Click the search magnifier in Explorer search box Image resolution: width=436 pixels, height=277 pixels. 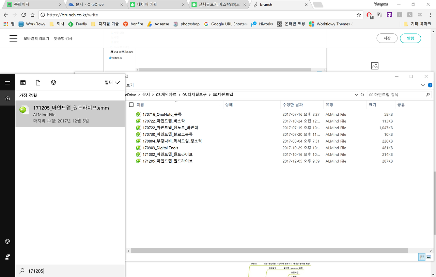pyautogui.click(x=428, y=95)
